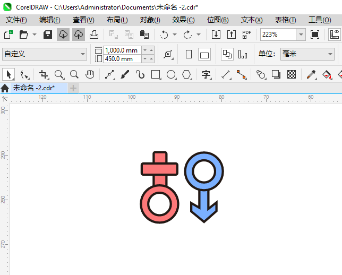Viewport: 342px width, 275px height.
Task: Toggle the Current page layout icon
Action: (x=243, y=54)
